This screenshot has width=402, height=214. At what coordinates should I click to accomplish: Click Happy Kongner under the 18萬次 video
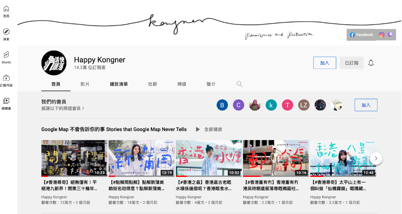[121, 197]
